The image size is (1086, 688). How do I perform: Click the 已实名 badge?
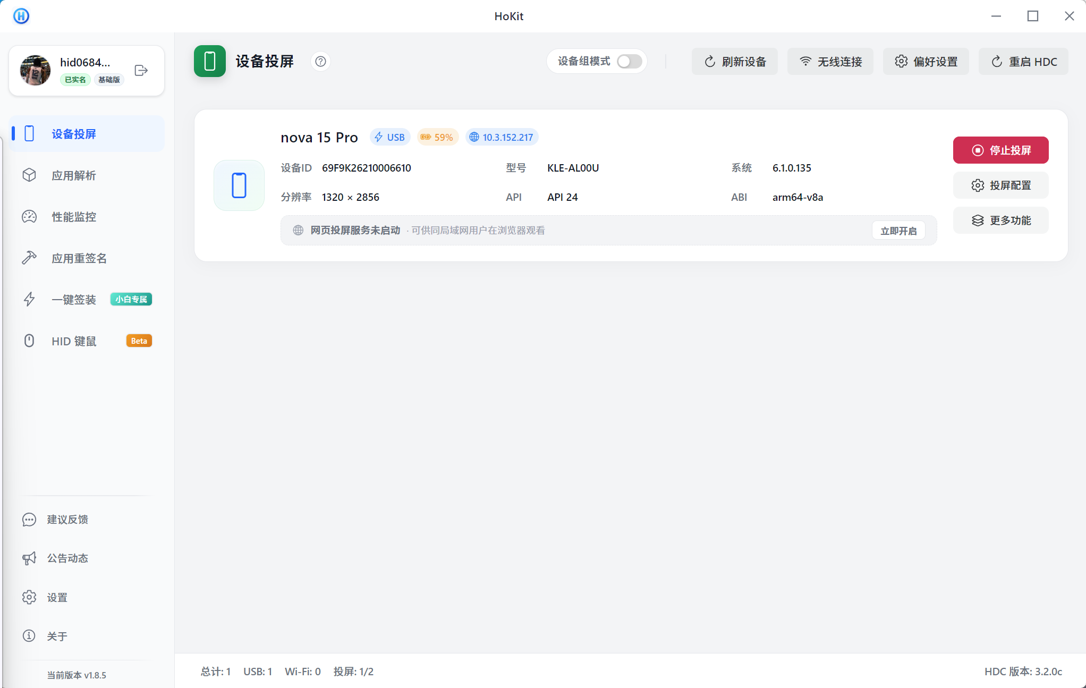pos(75,80)
